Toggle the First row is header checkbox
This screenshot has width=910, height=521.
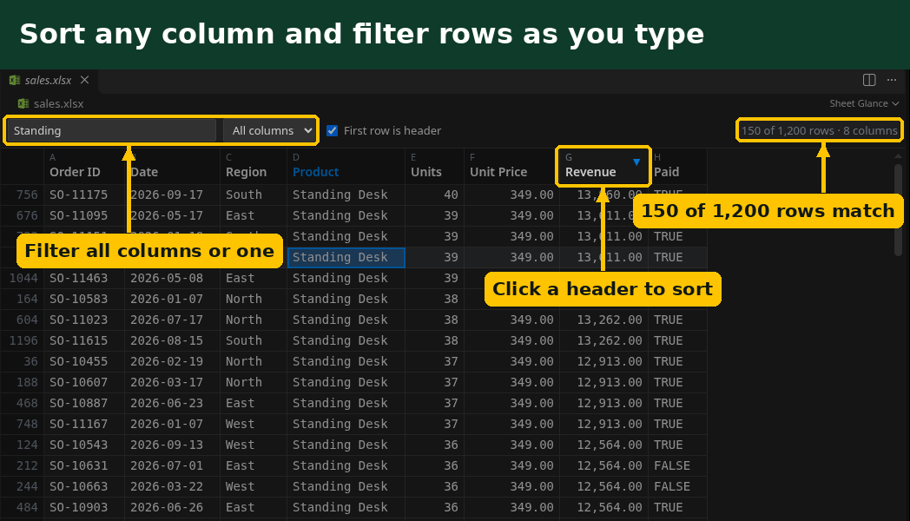[x=332, y=130]
